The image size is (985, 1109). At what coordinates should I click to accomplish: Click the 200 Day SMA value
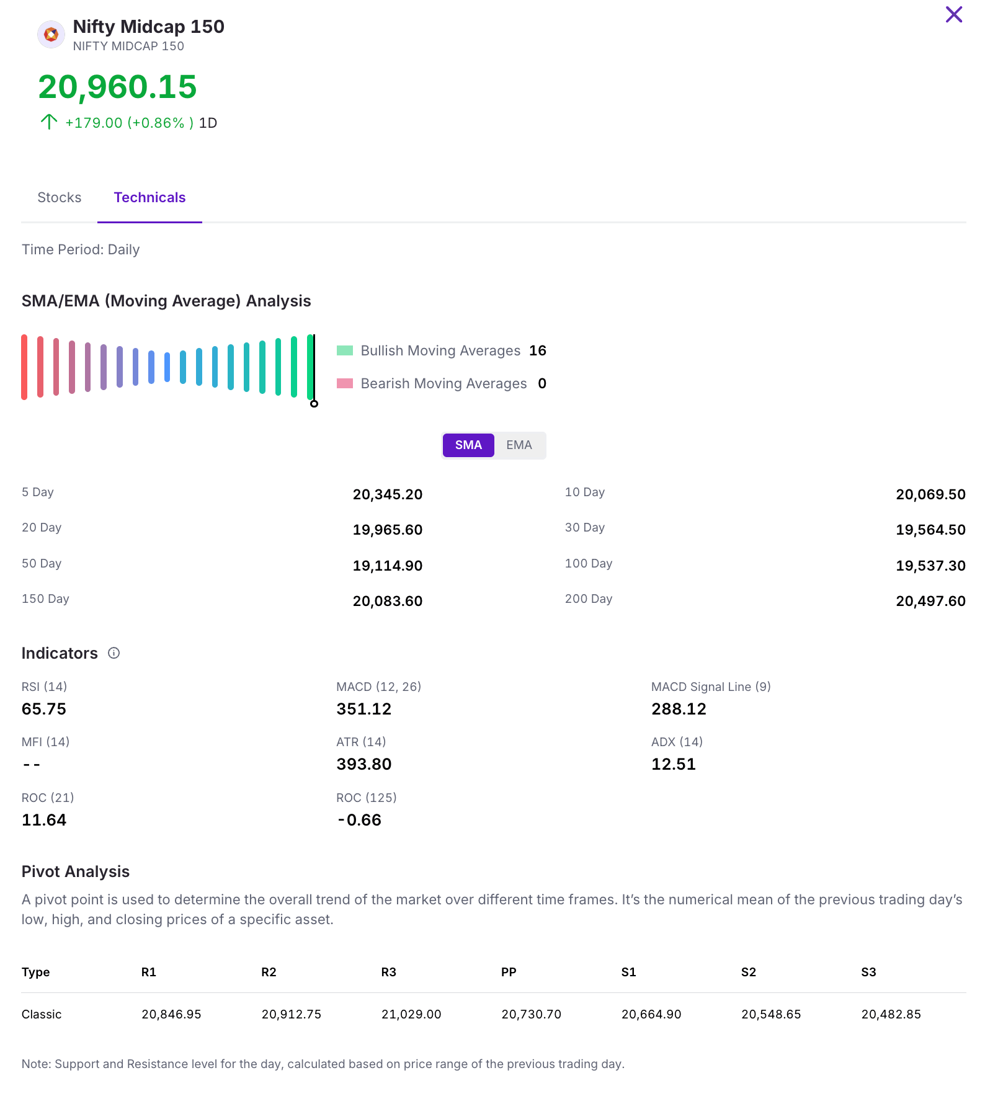coord(930,601)
